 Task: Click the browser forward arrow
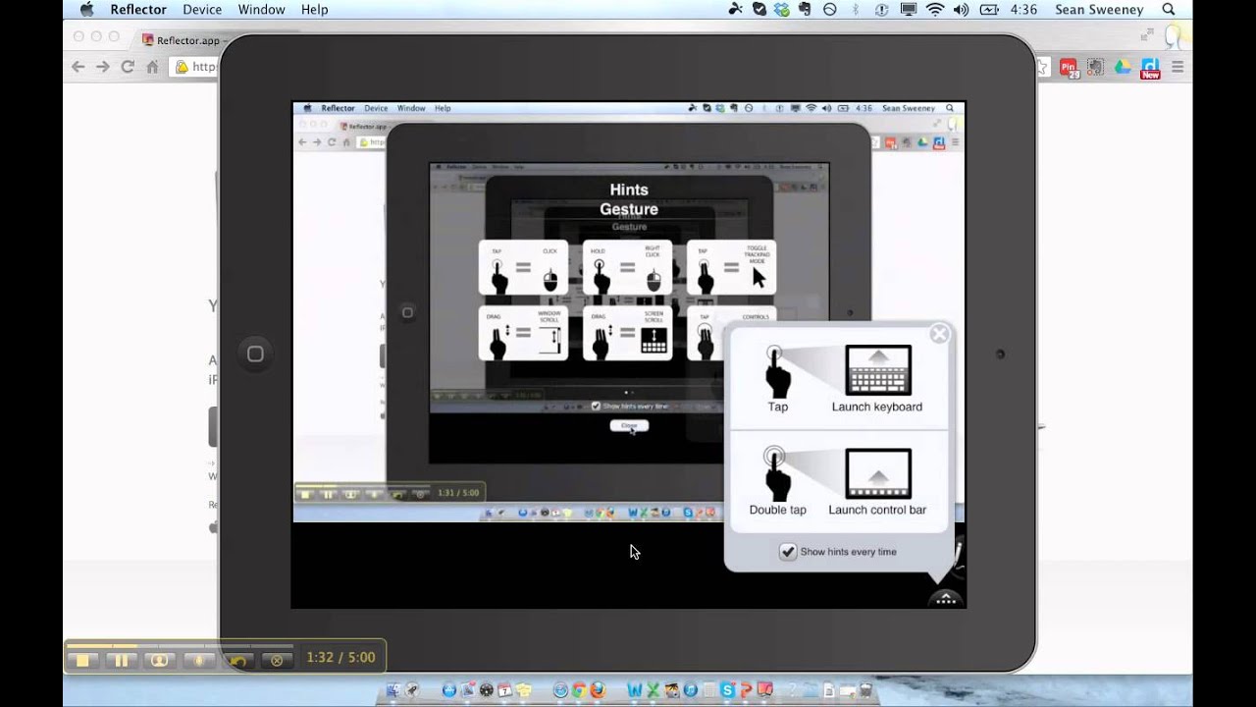pyautogui.click(x=102, y=67)
